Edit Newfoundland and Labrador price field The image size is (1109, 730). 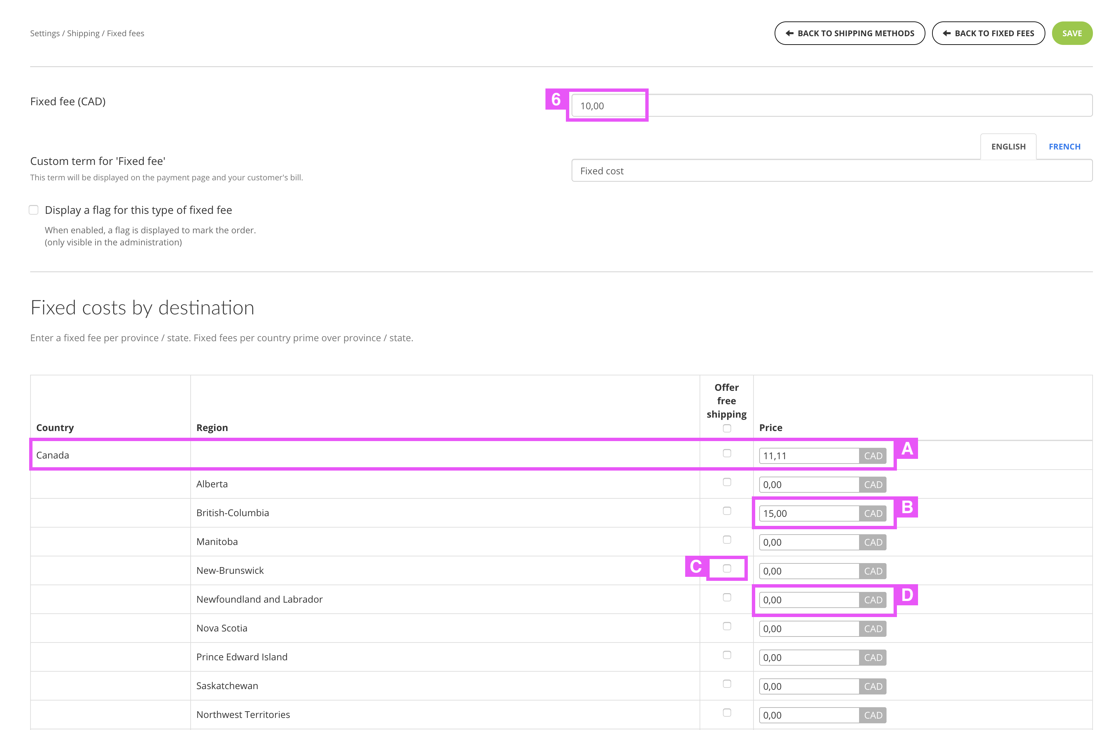(809, 600)
